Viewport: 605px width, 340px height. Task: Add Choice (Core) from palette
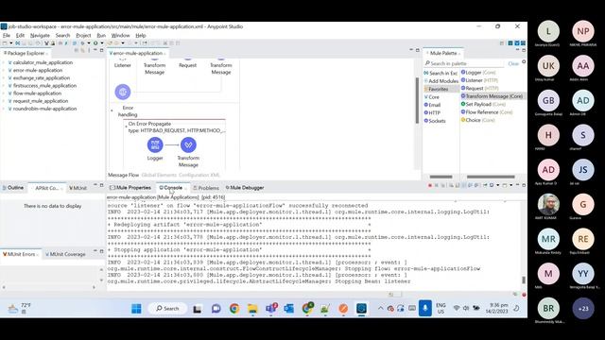[478, 120]
